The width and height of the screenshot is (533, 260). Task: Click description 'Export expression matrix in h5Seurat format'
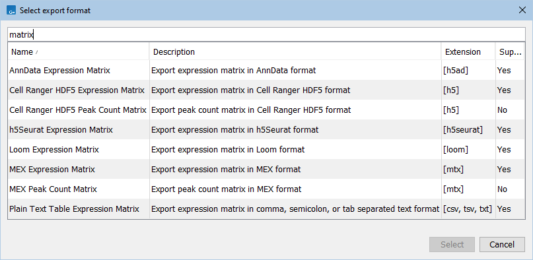pos(235,129)
